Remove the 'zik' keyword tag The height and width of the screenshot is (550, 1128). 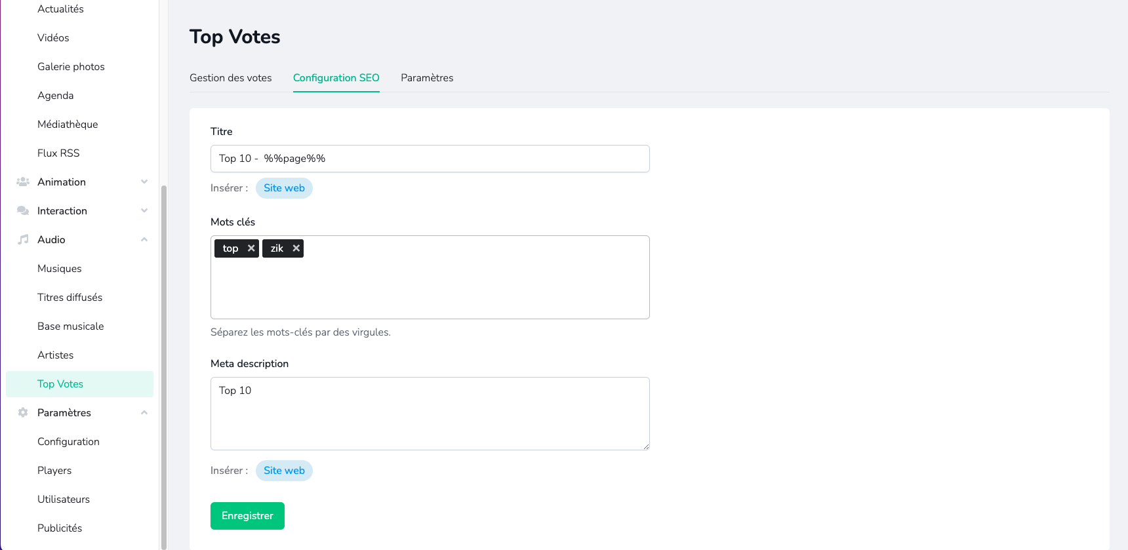click(x=296, y=248)
